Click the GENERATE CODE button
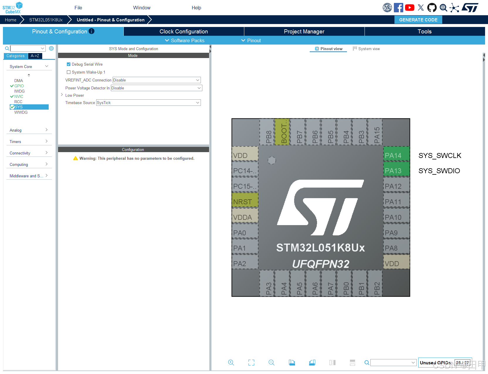Image resolution: width=488 pixels, height=374 pixels. click(x=418, y=20)
